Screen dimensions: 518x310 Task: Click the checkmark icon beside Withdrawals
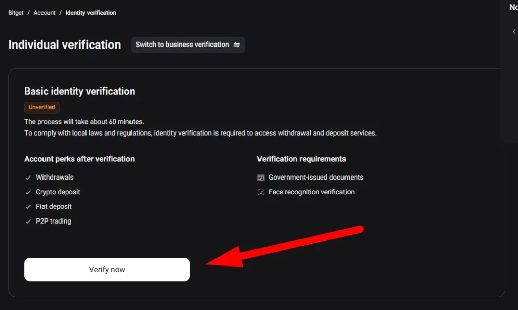[28, 178]
